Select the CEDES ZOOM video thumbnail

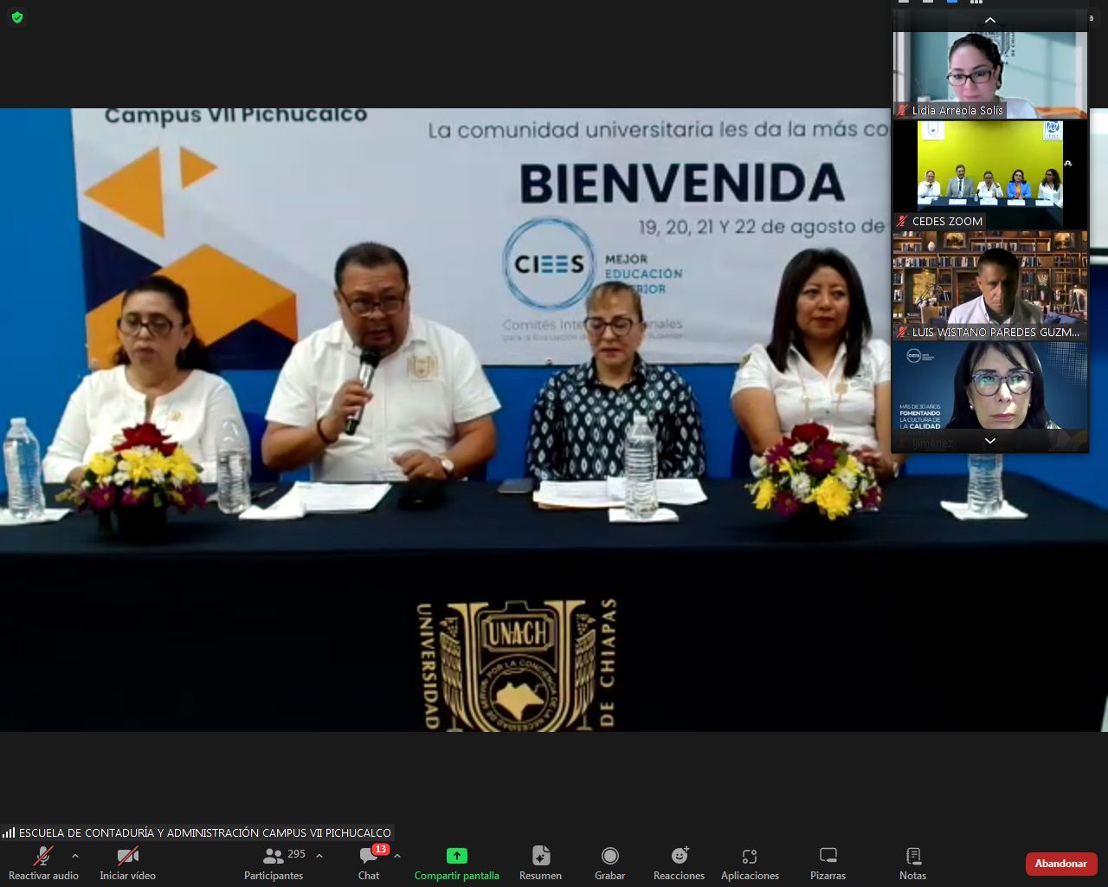[989, 173]
